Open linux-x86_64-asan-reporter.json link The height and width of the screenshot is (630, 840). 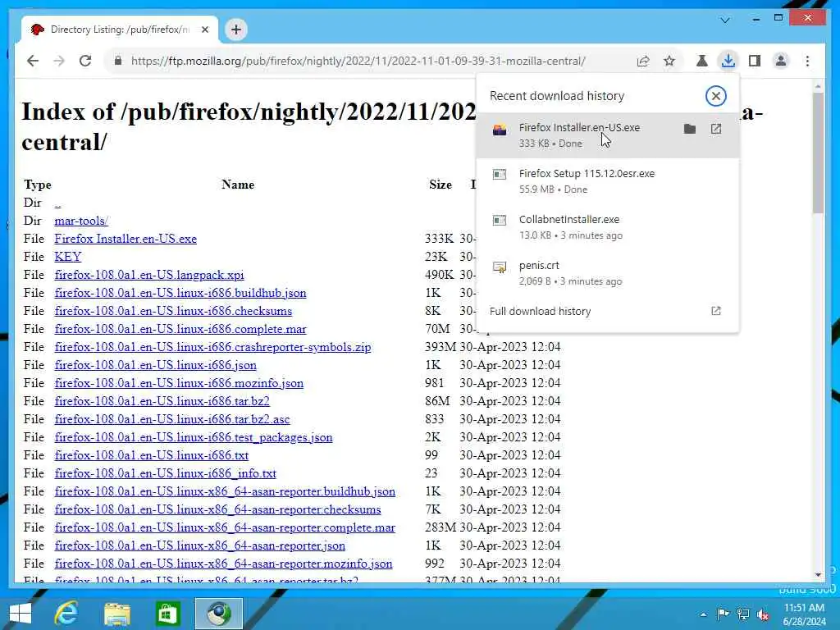click(200, 546)
